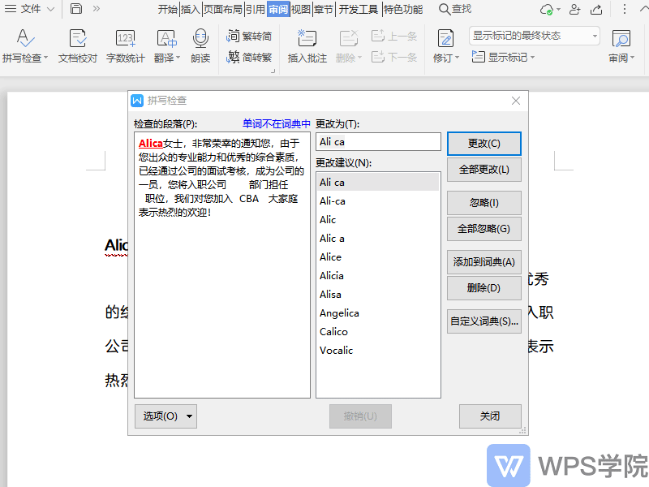This screenshot has width=649, height=487.
Task: Click 忽略(I) ignore button
Action: 484,203
